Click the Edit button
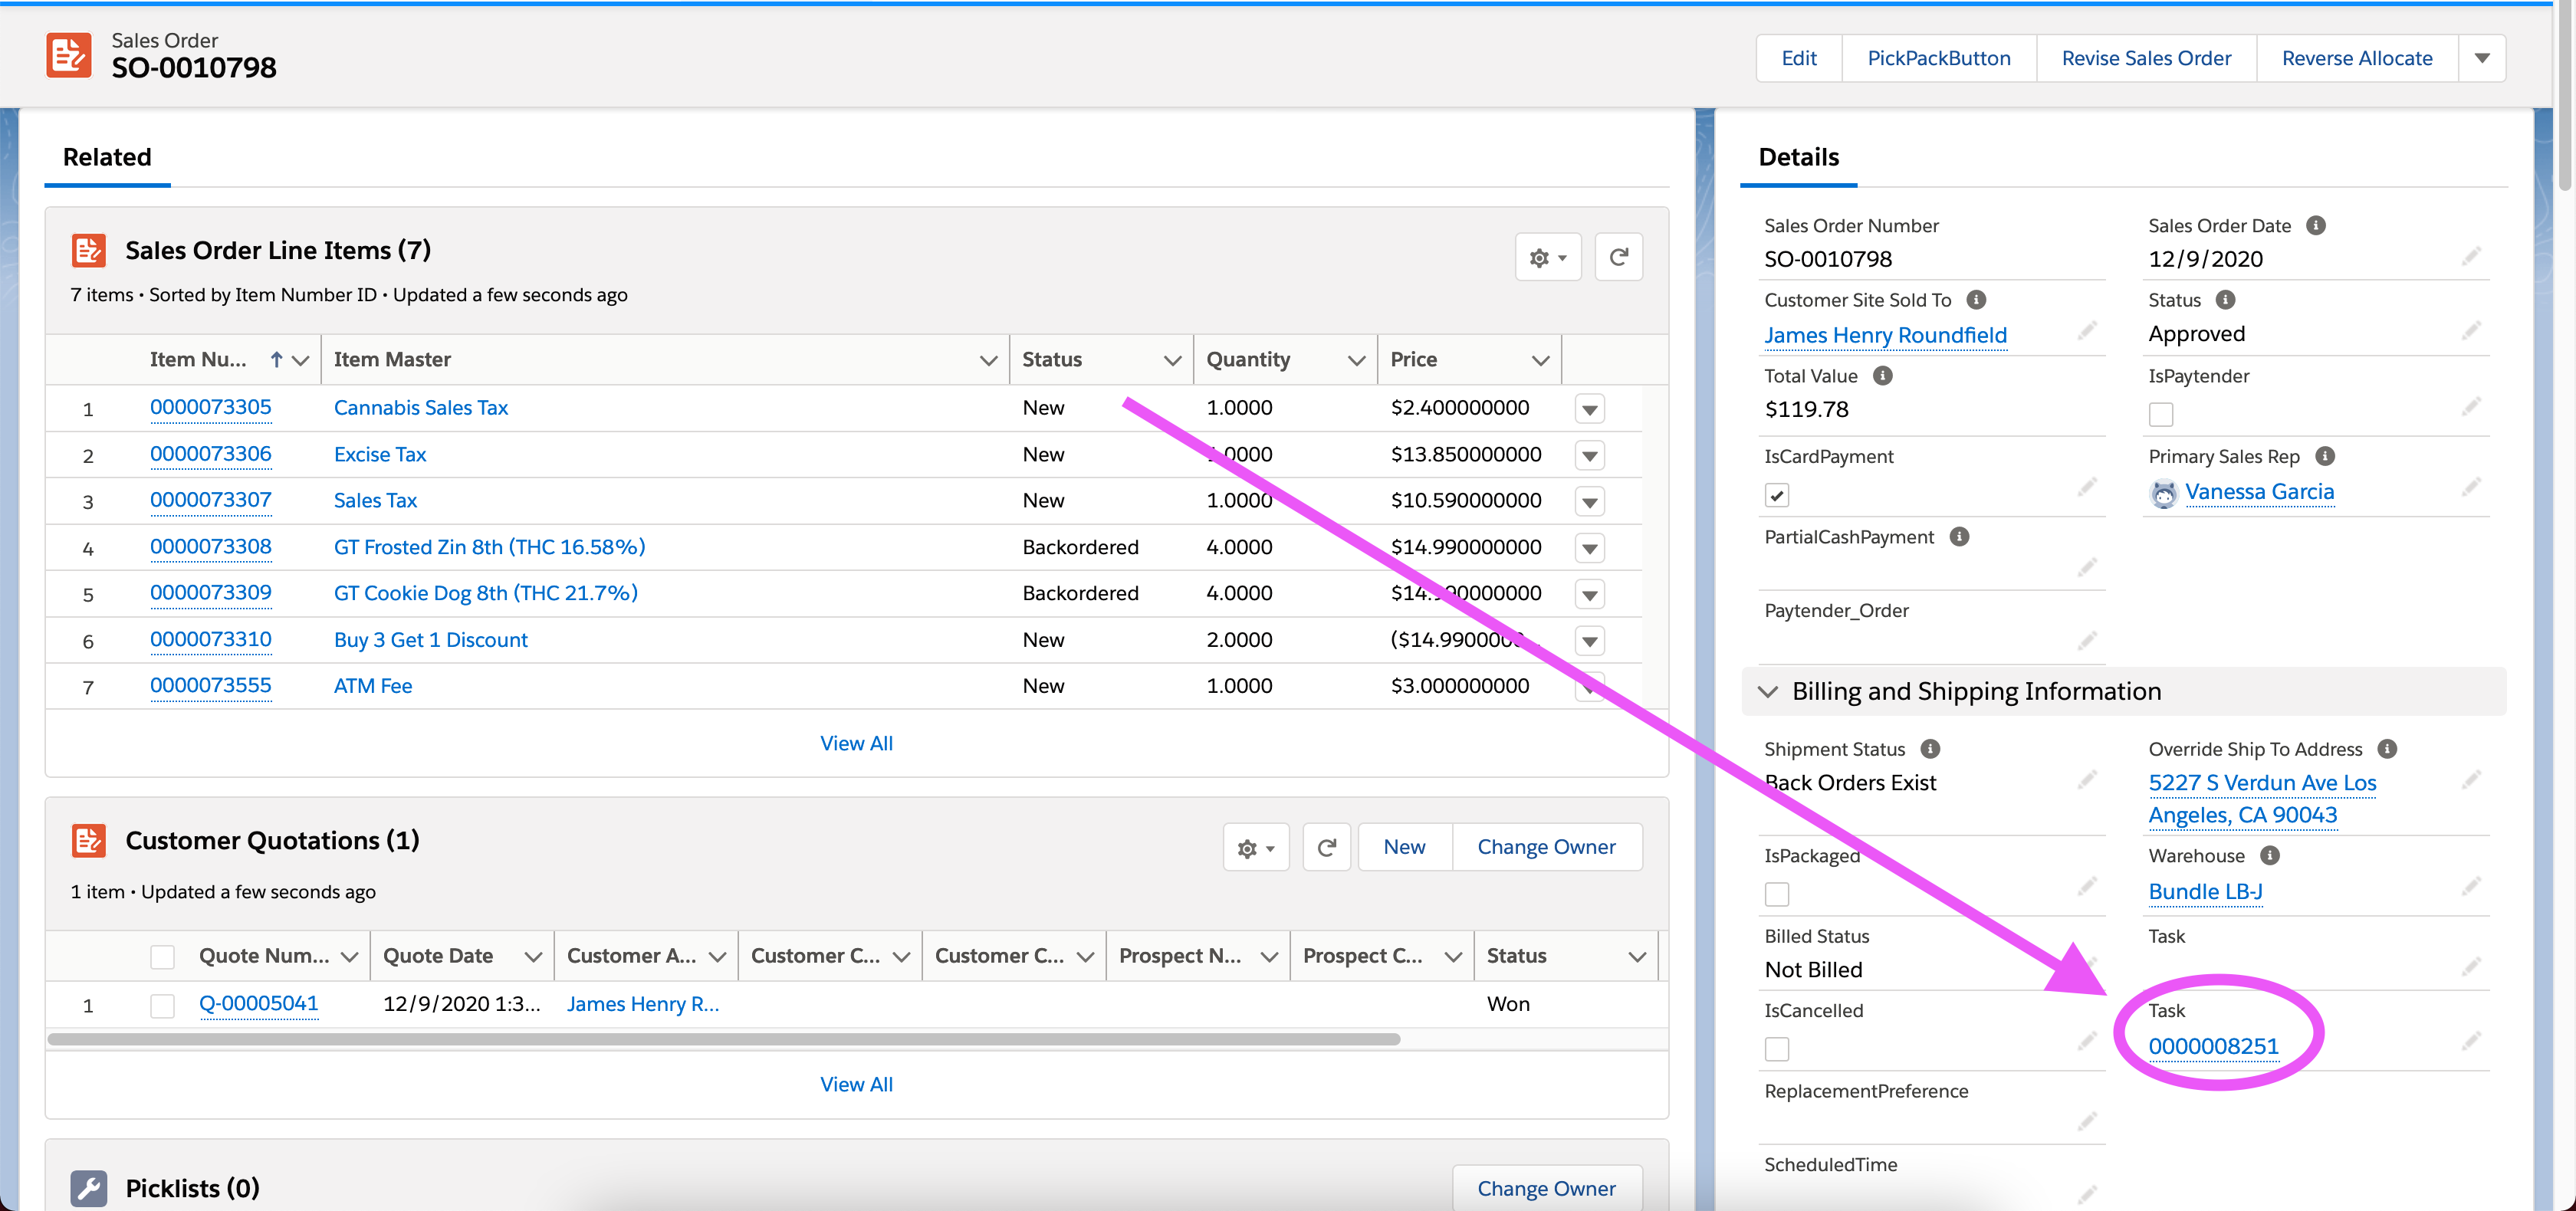This screenshot has height=1211, width=2576. [x=1798, y=58]
